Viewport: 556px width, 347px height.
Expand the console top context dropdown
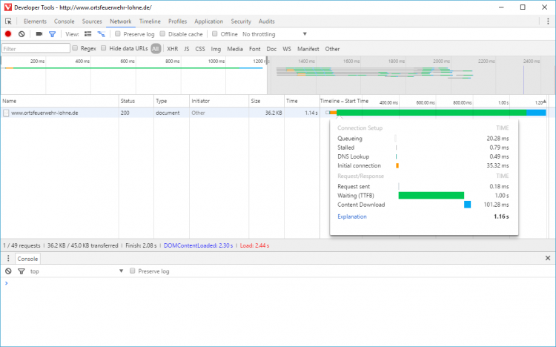[76, 271]
